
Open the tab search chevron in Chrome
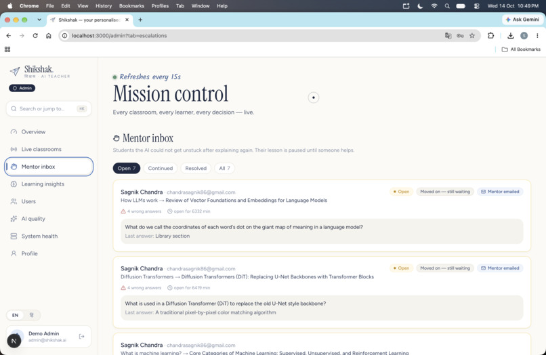(x=39, y=20)
